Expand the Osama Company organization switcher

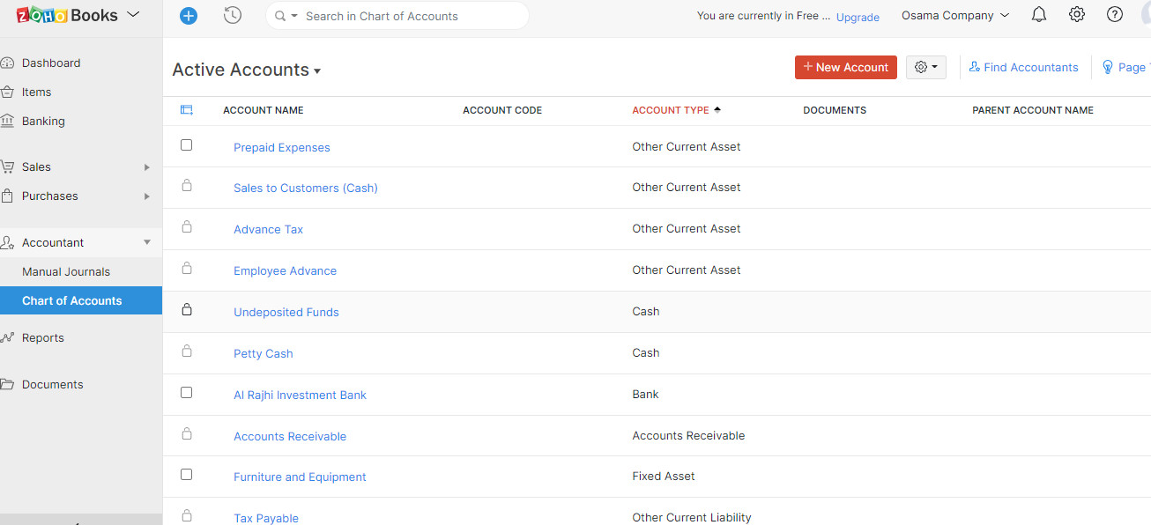(954, 16)
